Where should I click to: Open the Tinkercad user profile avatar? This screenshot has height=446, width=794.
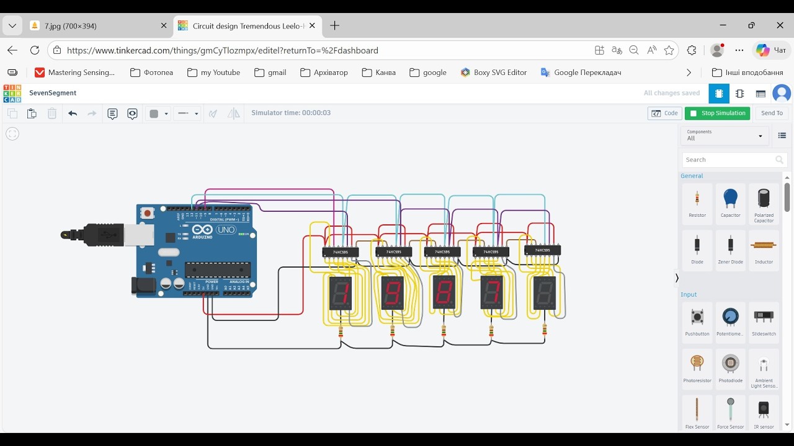[x=782, y=94]
